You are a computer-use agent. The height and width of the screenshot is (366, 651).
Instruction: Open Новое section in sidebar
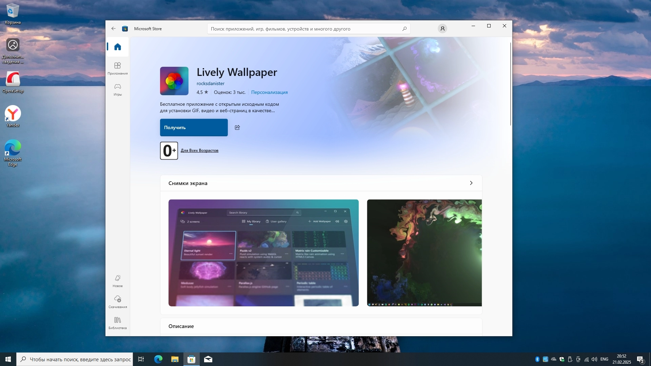tap(118, 281)
